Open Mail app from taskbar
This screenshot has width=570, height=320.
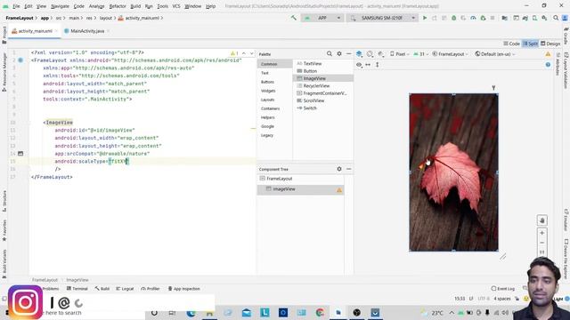247,312
